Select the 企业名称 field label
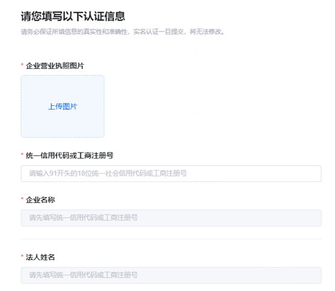 point(41,200)
